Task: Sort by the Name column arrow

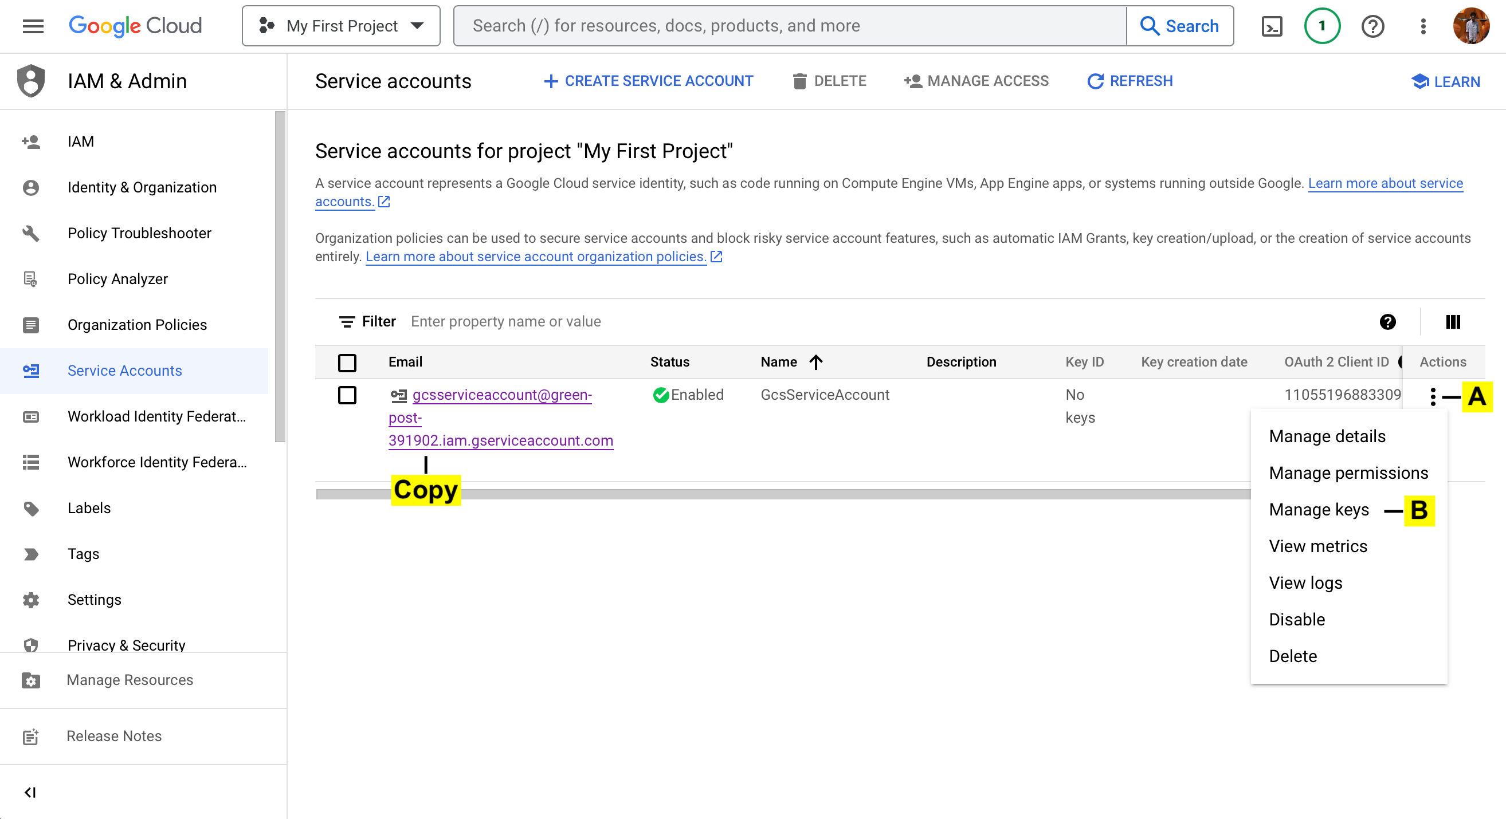Action: pyautogui.click(x=816, y=363)
